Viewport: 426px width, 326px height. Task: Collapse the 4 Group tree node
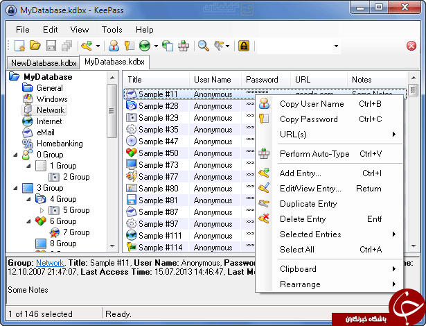[x=29, y=199]
